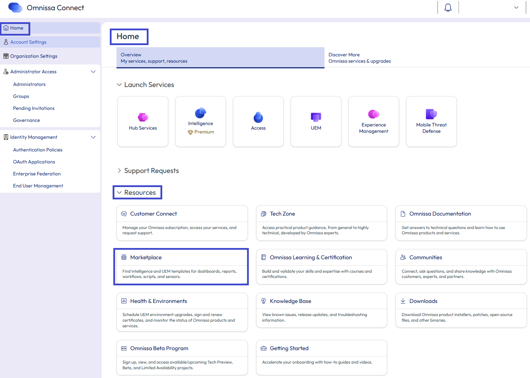
Task: Launch Experience Management via its icon
Action: coord(374,114)
